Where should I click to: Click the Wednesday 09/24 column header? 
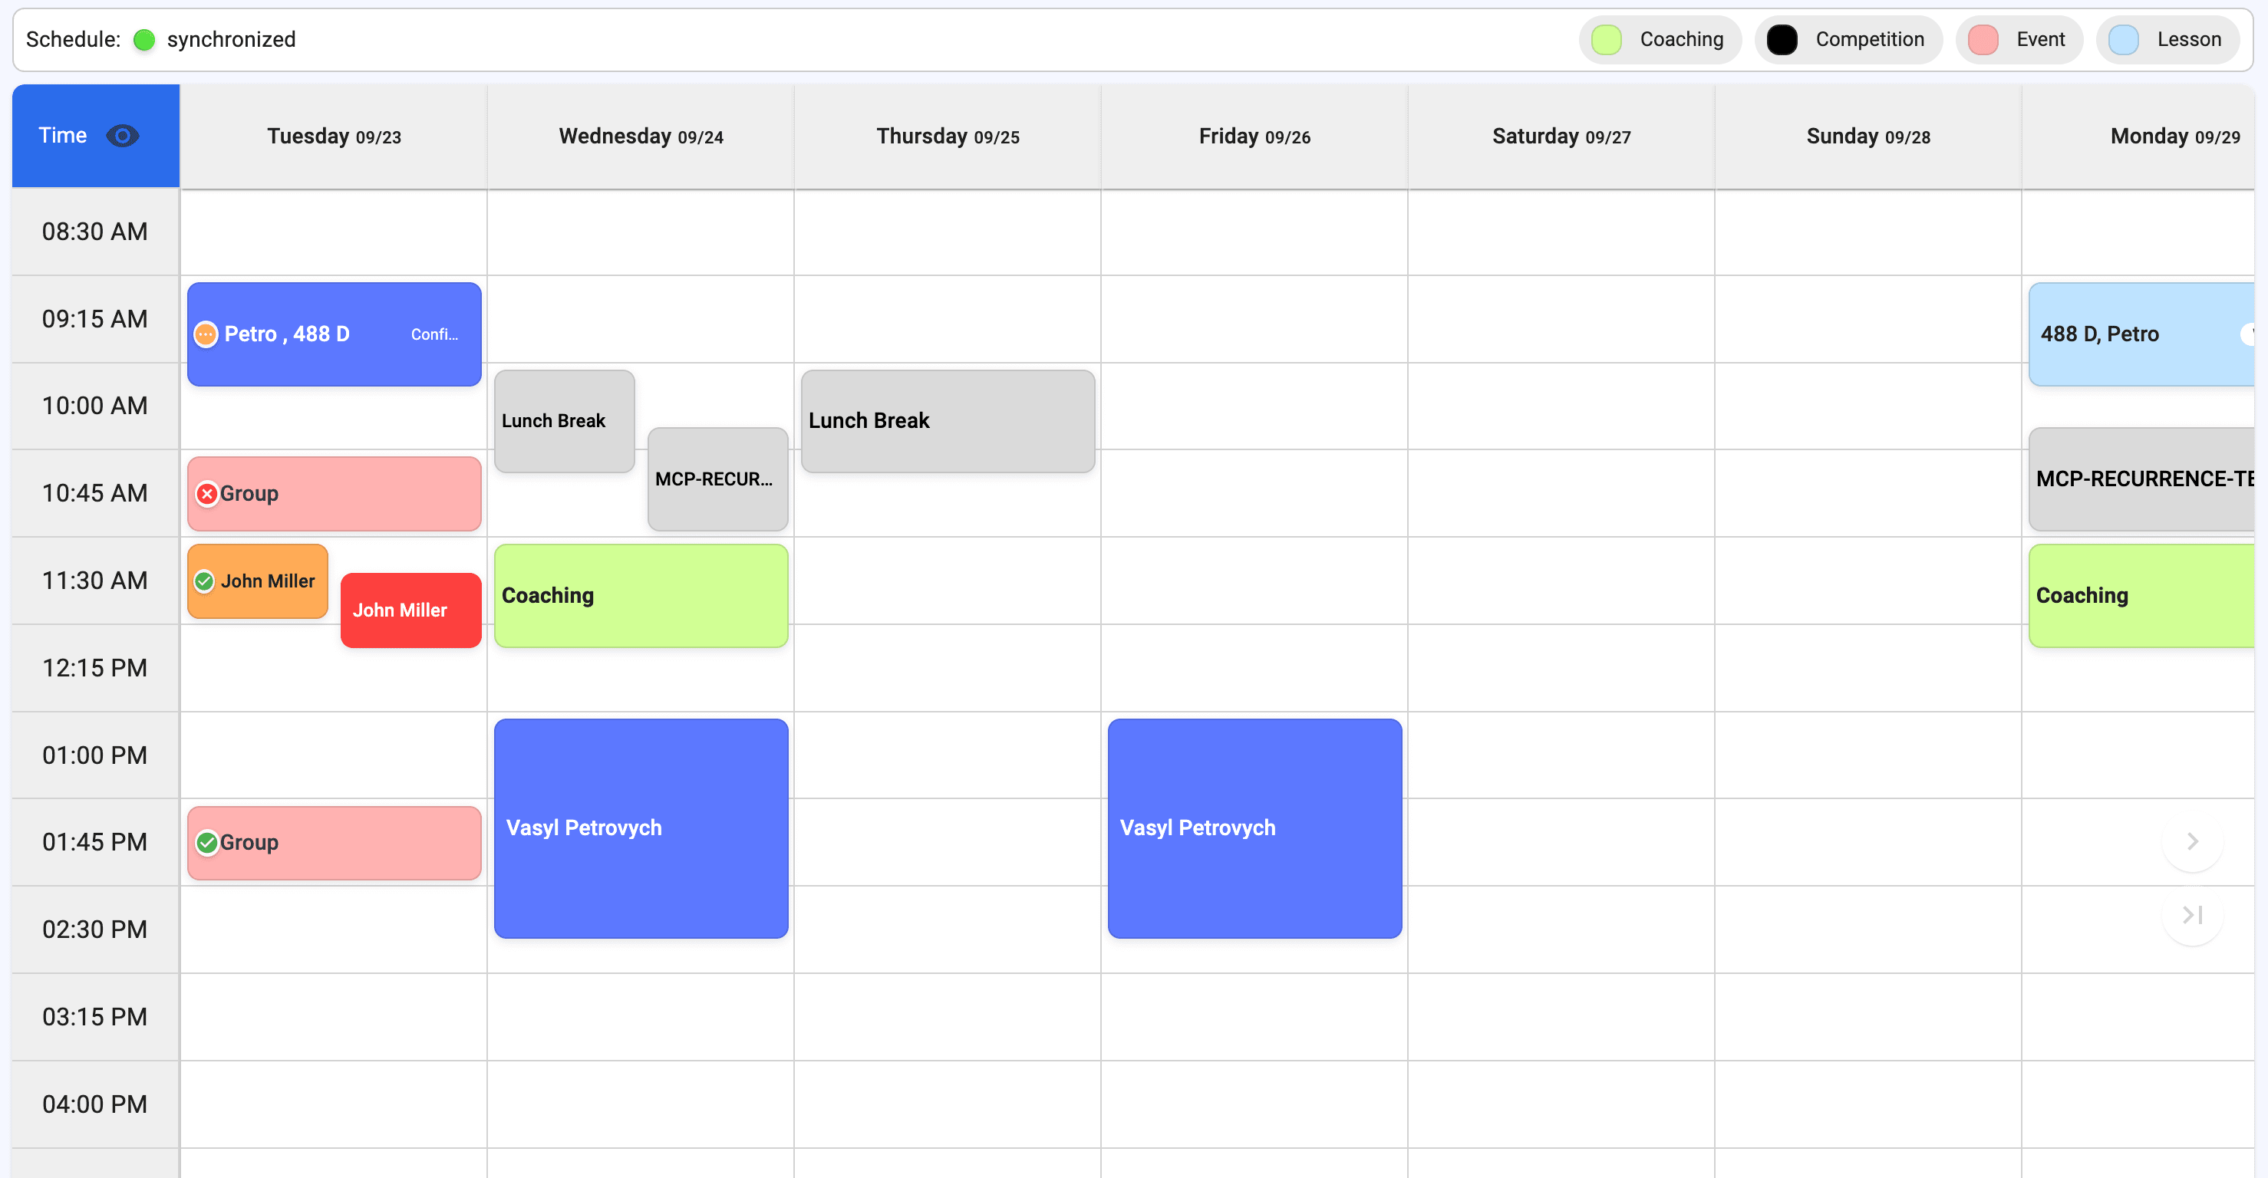pos(640,136)
